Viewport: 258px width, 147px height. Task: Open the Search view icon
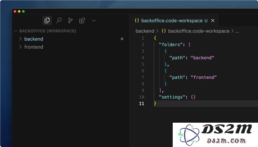point(59,20)
